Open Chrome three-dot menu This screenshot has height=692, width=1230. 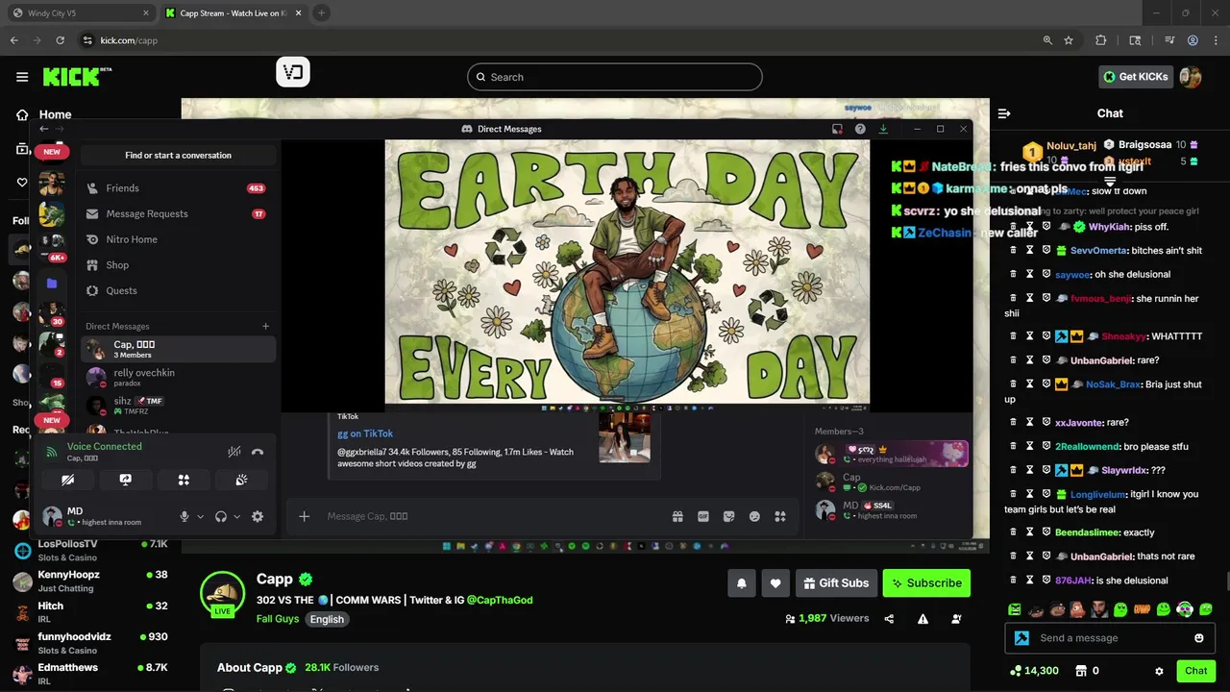tap(1216, 40)
